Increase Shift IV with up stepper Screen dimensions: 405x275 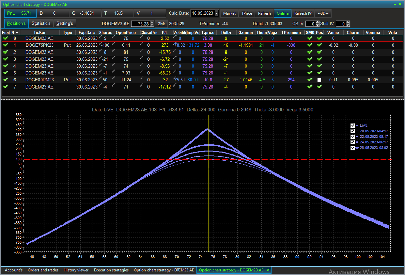coord(348,22)
